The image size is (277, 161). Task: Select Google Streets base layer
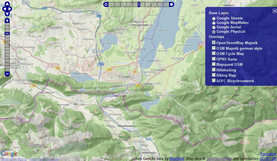(x=214, y=18)
